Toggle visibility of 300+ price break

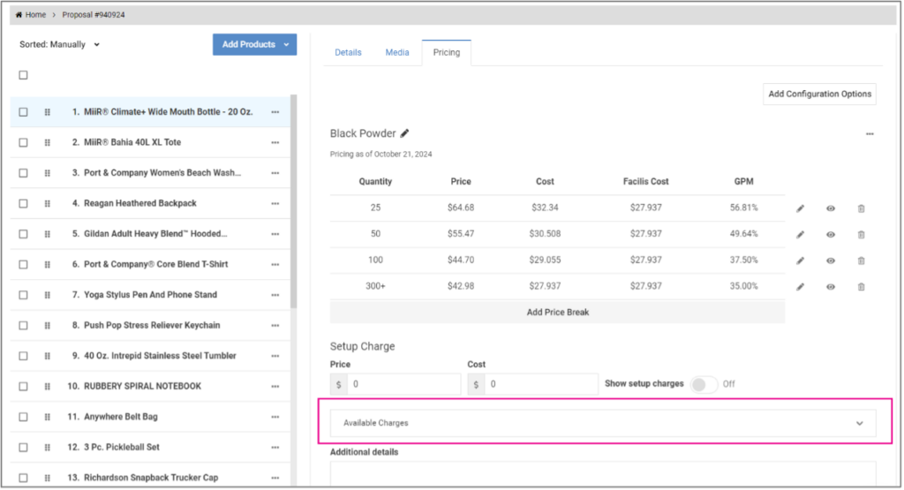click(x=831, y=287)
